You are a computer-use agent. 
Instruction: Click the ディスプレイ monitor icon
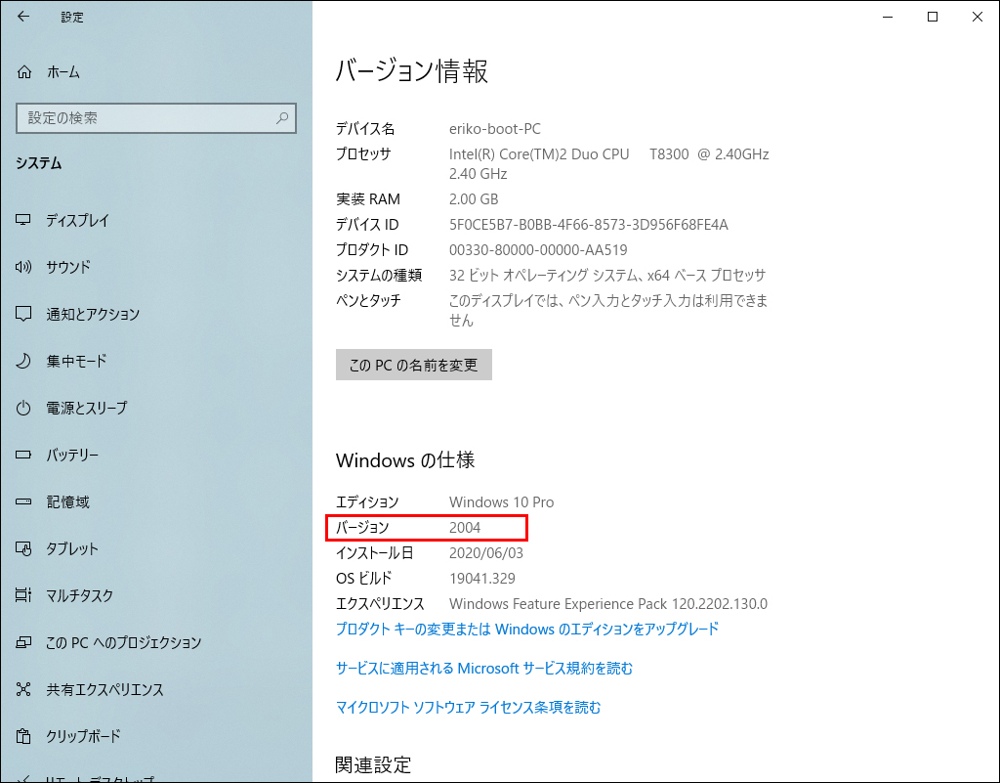coord(23,220)
